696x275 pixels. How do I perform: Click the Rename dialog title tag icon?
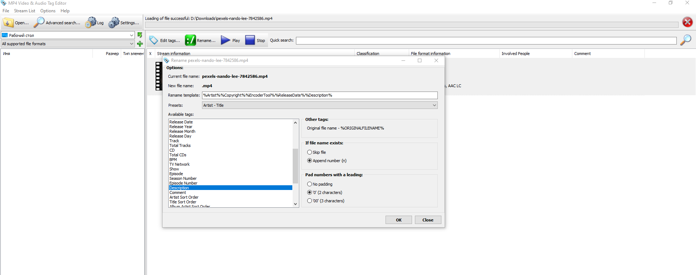[166, 60]
